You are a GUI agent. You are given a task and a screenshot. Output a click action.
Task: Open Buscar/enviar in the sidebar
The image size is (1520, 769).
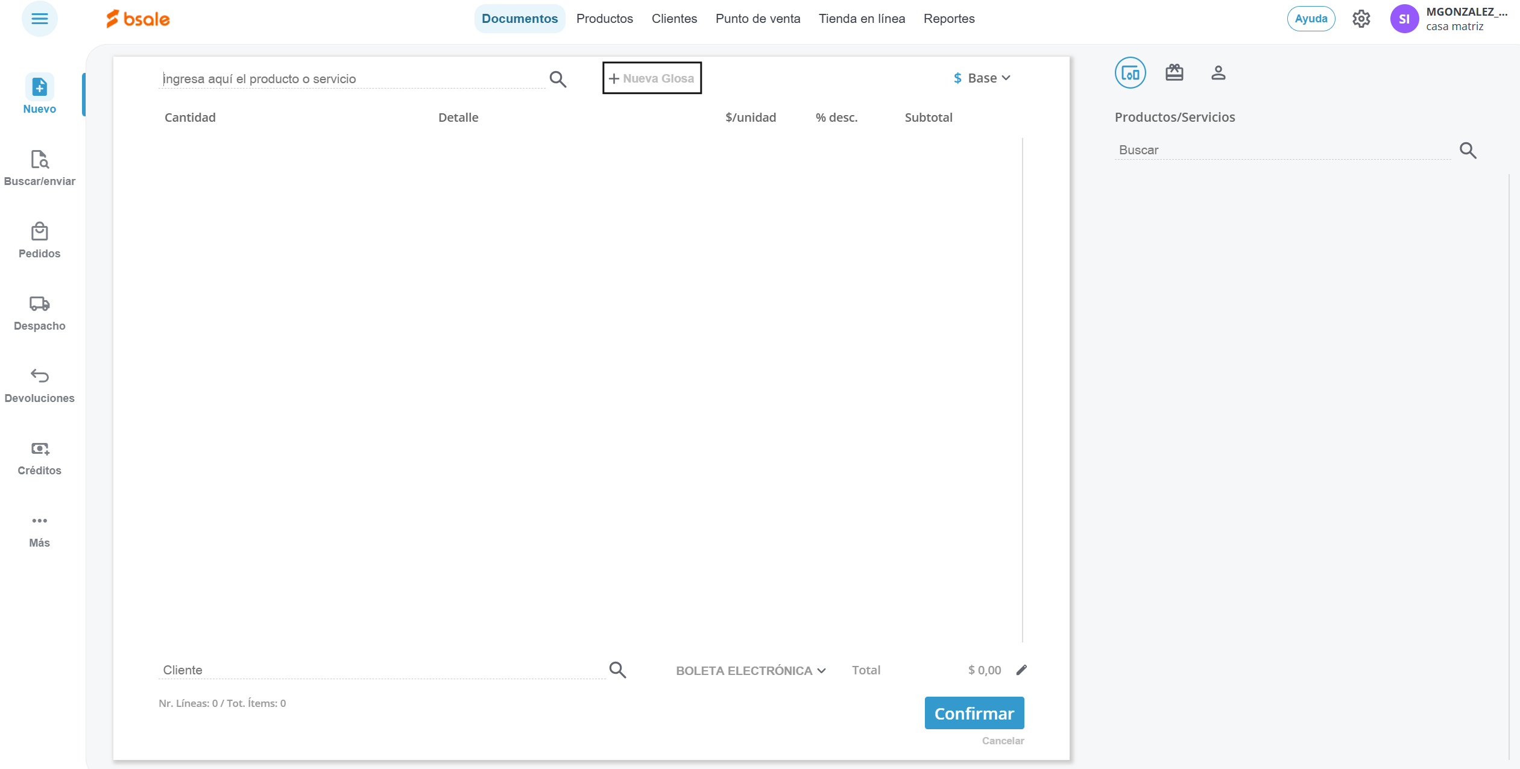(39, 160)
